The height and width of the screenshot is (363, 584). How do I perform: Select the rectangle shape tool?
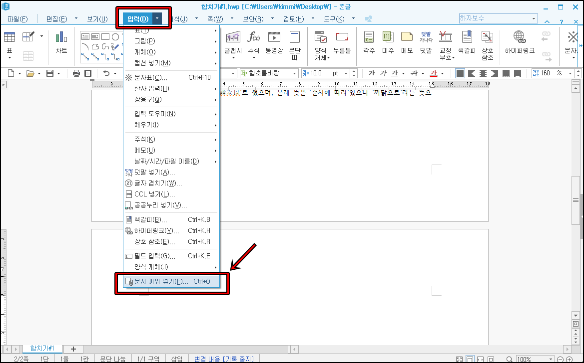point(105,36)
